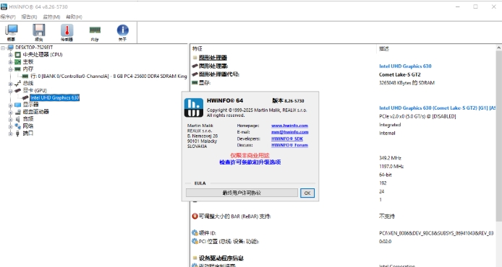The height and width of the screenshot is (267, 502).
Task: Collapse the DESKTOP-7529EIT root expander
Action: 3,48
